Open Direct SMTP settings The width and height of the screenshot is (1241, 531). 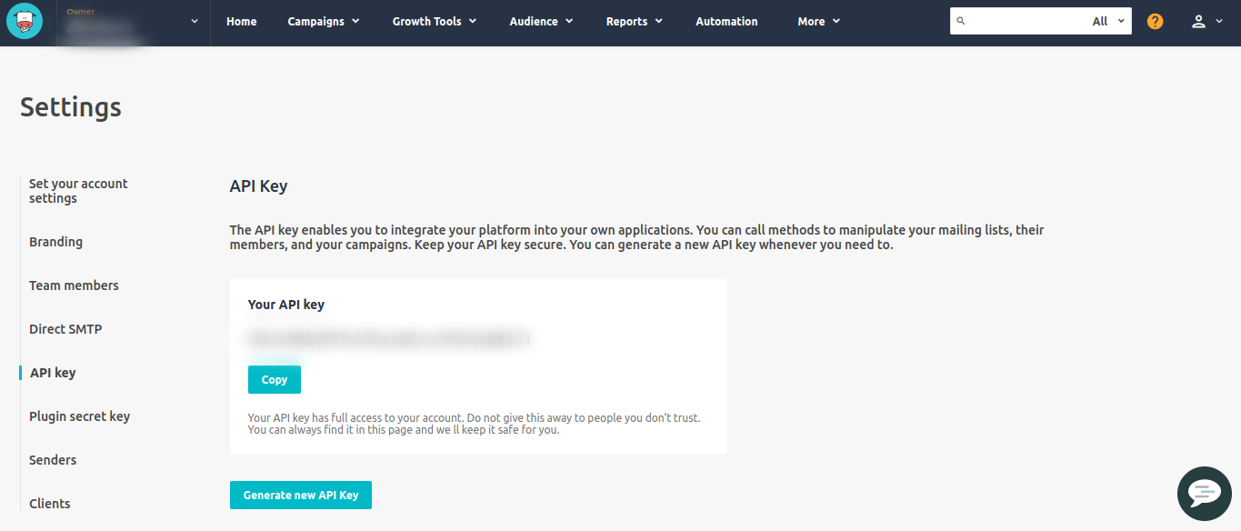[65, 329]
